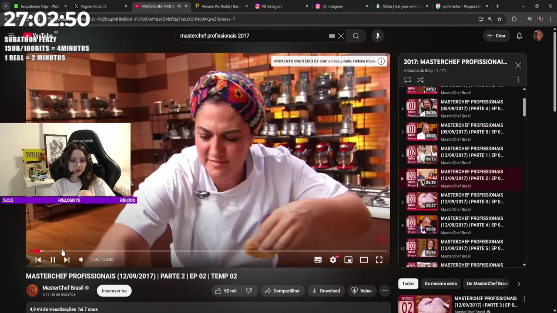Play playlist item 9, PARTE 4 (23:09)
This screenshot has width=557, height=313.
[x=460, y=225]
